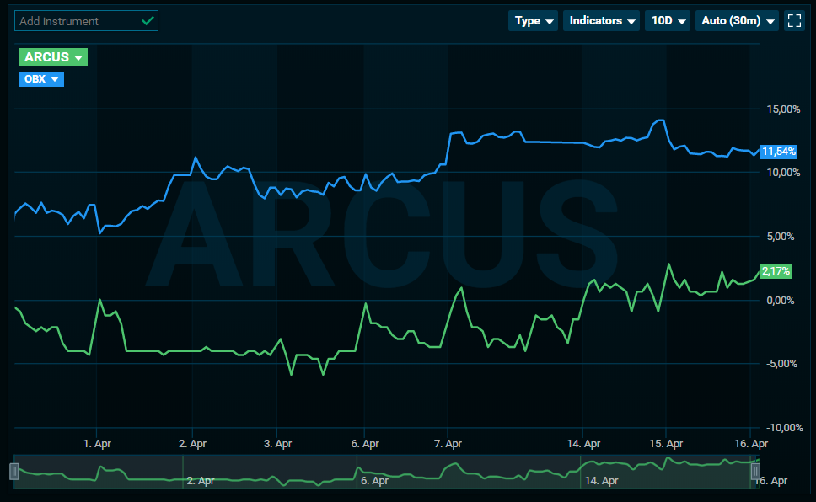Click 14. Apr marker in range navigator
Viewport: 816px width, 502px height.
point(601,481)
